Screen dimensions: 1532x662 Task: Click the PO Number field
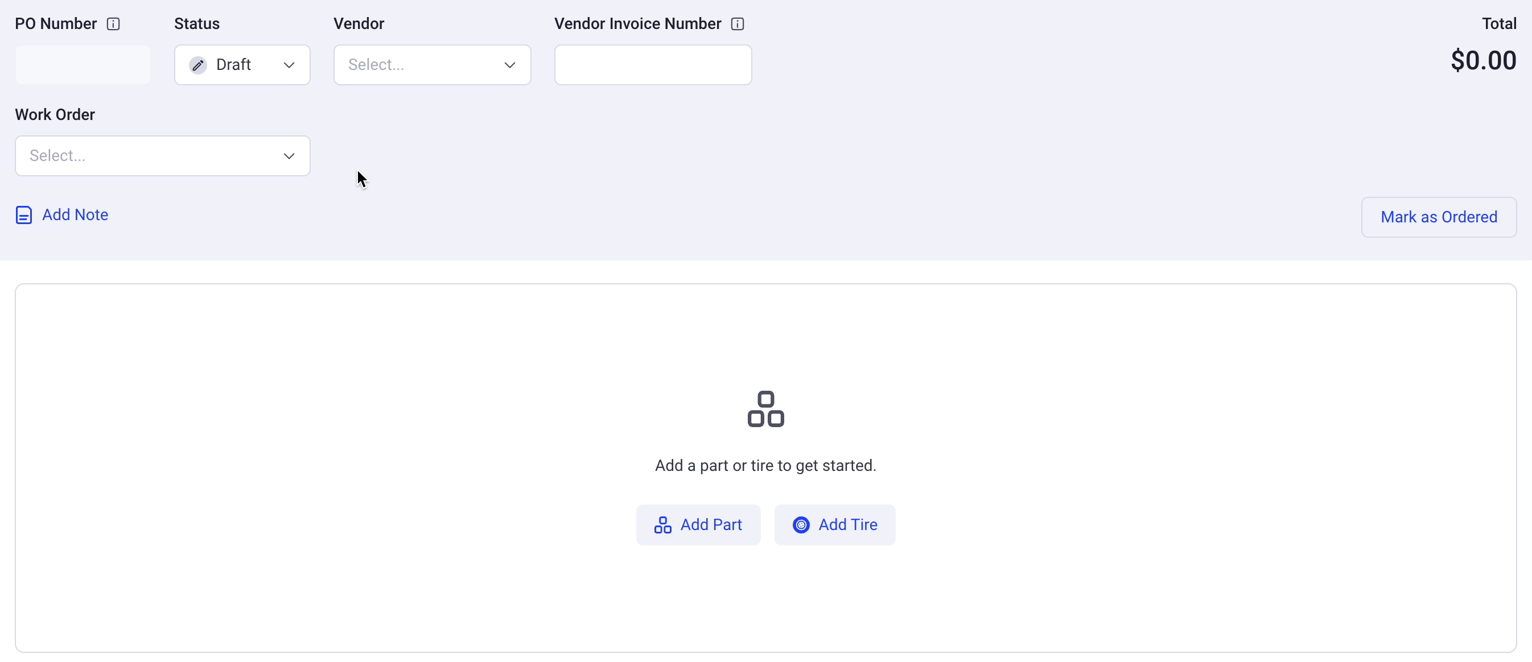click(x=83, y=65)
